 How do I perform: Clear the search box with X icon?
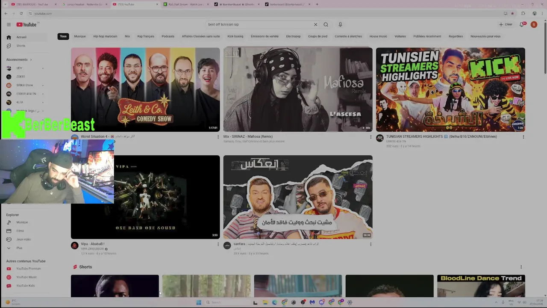click(x=315, y=24)
